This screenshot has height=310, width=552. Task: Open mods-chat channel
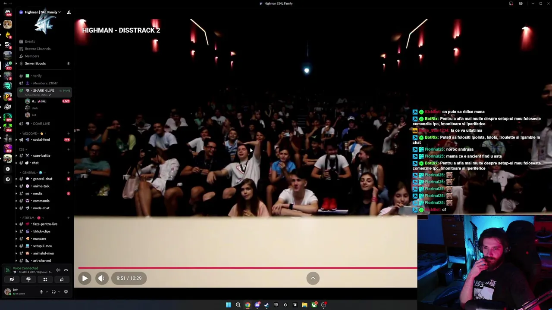[x=44, y=208]
